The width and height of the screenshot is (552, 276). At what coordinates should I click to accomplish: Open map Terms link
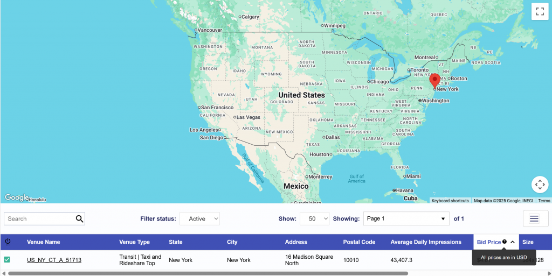click(544, 201)
